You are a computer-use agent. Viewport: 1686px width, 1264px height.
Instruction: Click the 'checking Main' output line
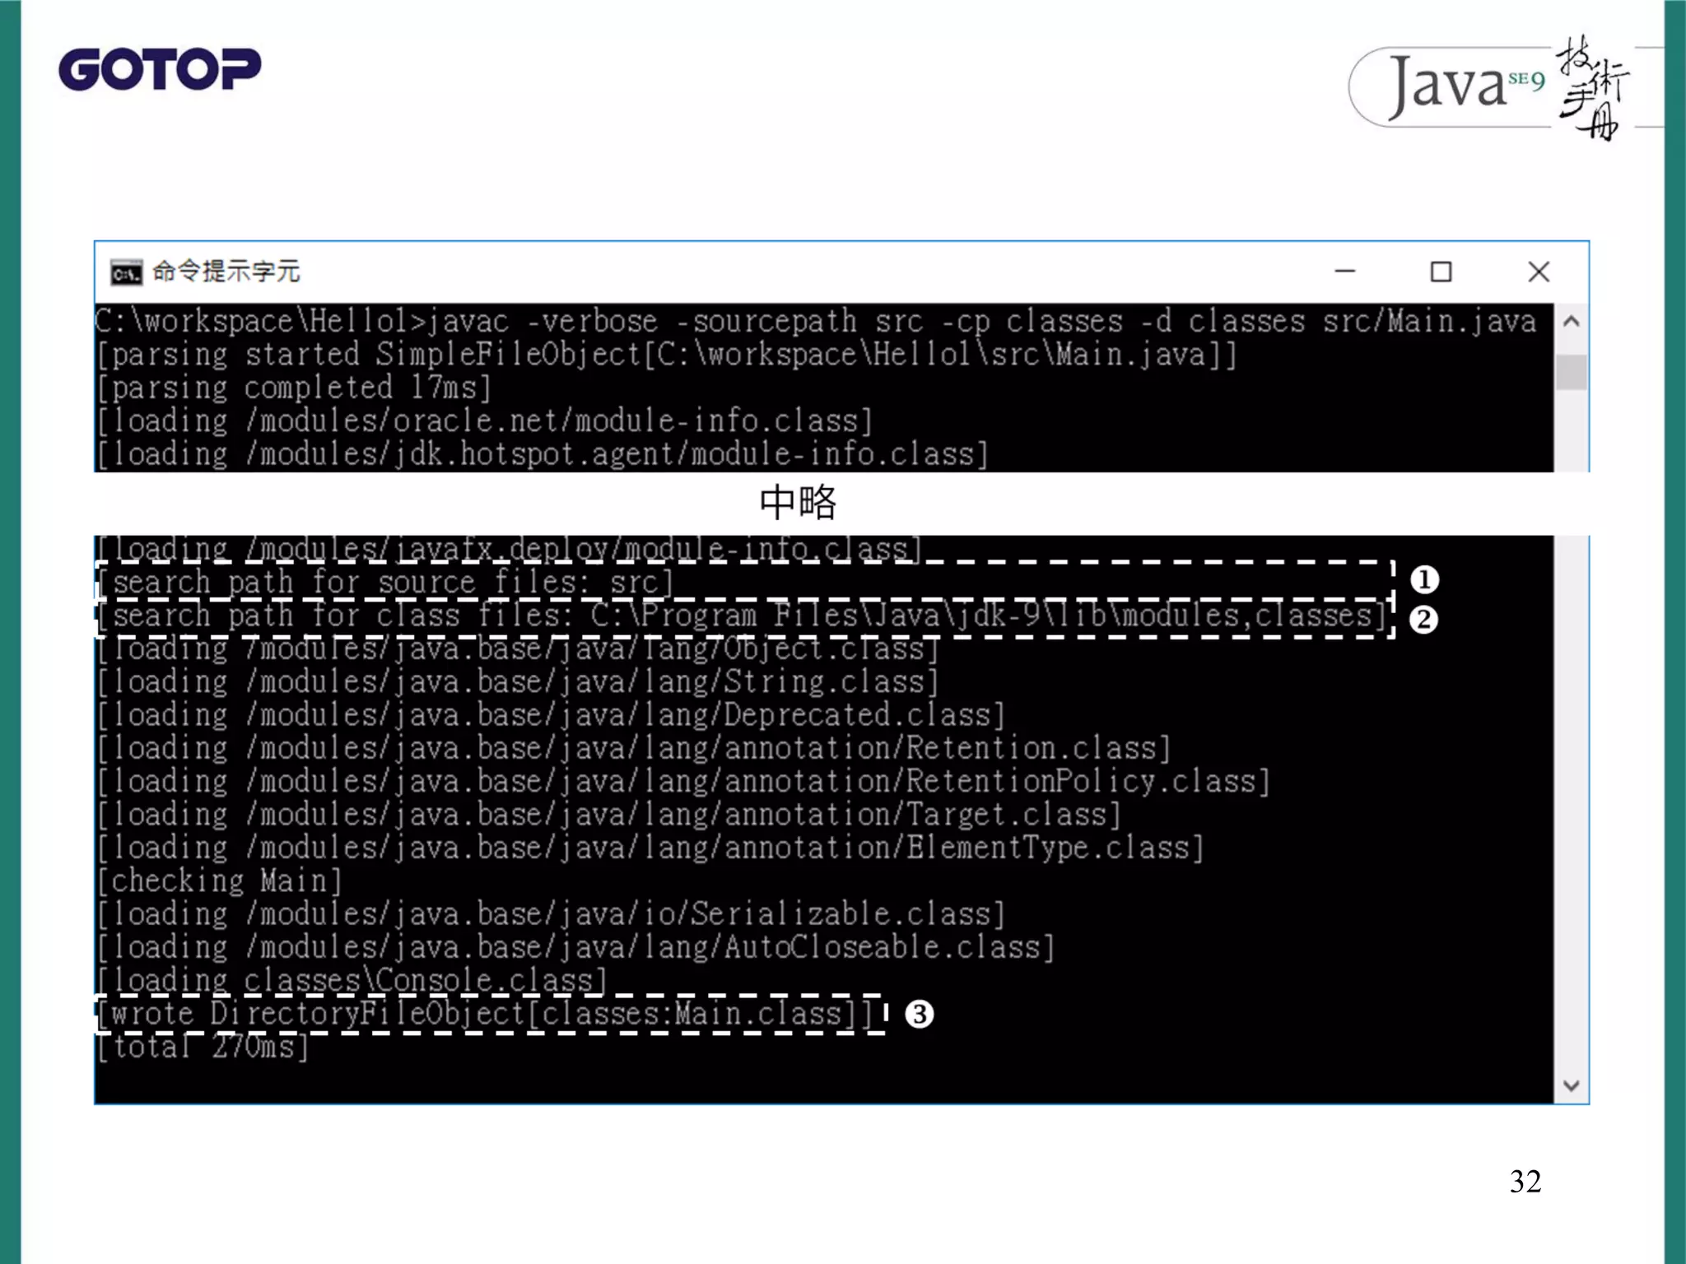click(x=218, y=881)
